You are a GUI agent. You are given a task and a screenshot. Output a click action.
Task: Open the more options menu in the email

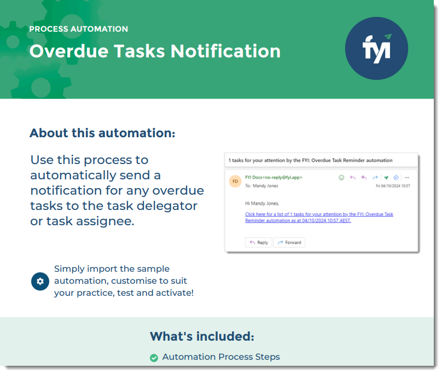tap(406, 178)
